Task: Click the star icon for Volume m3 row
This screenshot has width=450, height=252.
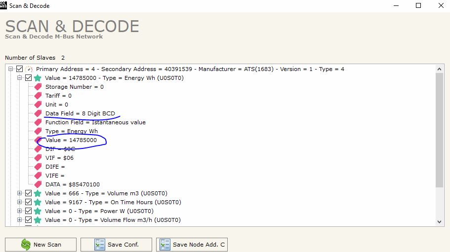Action: point(37,193)
